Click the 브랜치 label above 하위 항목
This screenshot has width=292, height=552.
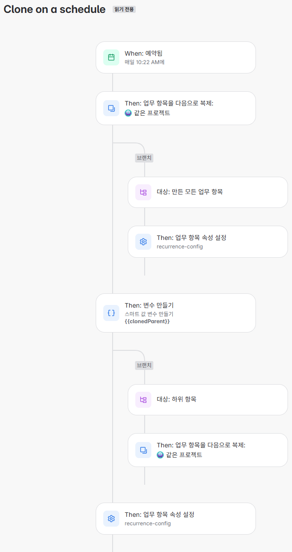(x=144, y=365)
